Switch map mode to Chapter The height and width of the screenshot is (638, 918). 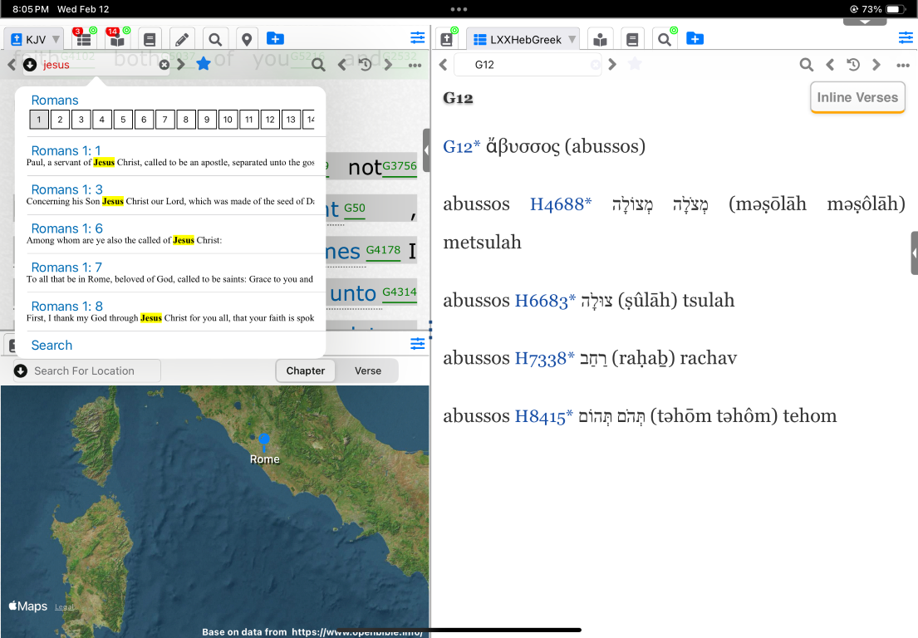tap(306, 371)
